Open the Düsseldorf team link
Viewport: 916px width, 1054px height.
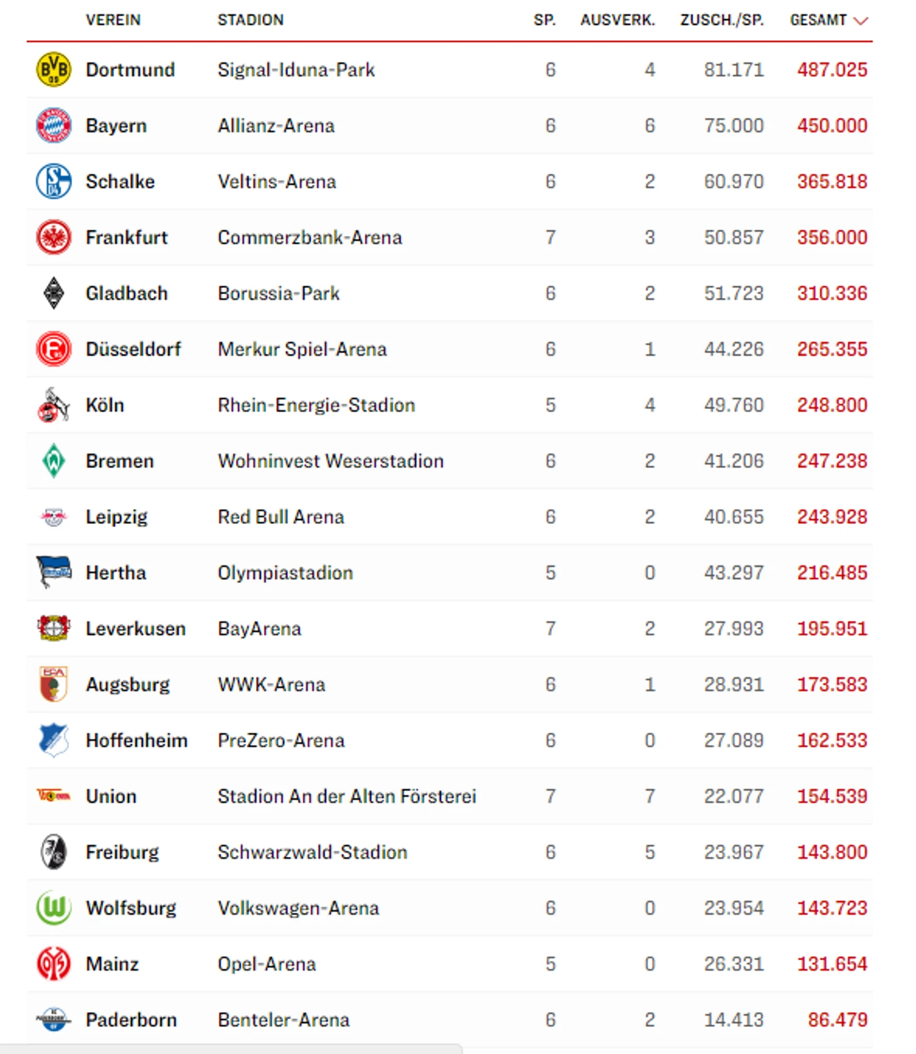133,349
